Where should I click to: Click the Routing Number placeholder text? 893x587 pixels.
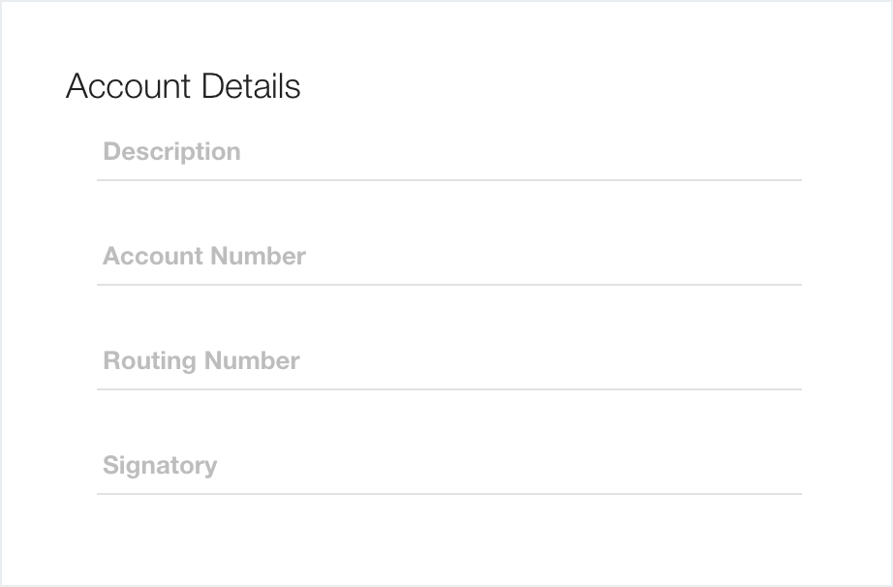[x=201, y=361]
